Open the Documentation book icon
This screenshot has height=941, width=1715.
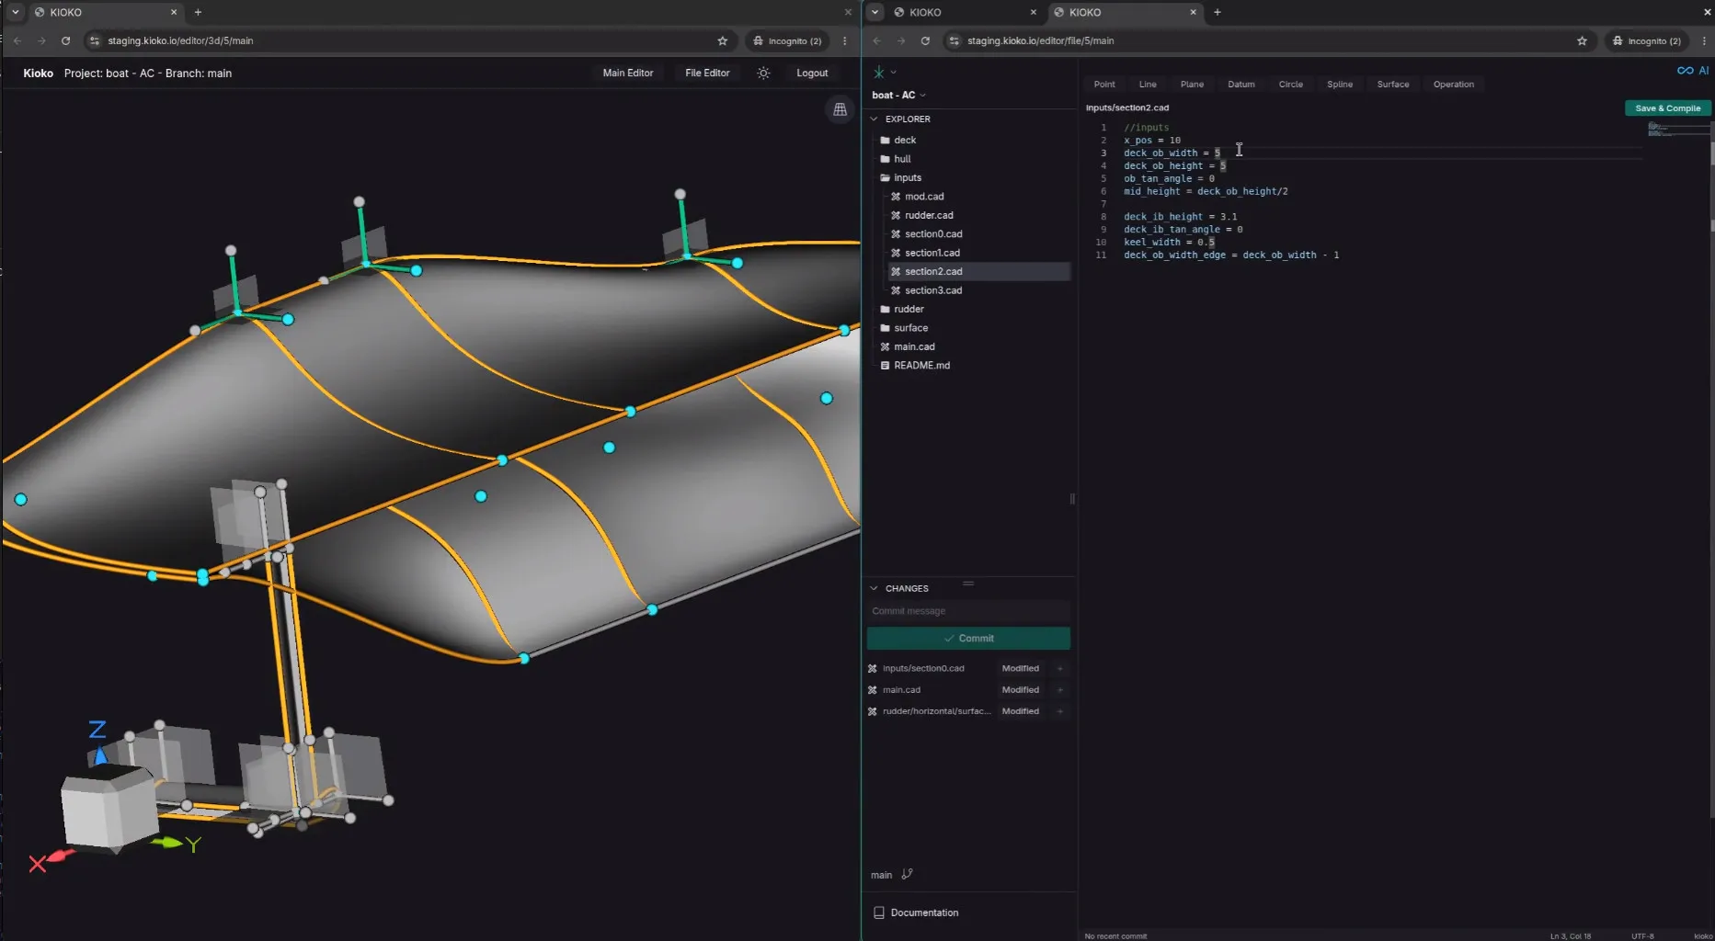[879, 913]
